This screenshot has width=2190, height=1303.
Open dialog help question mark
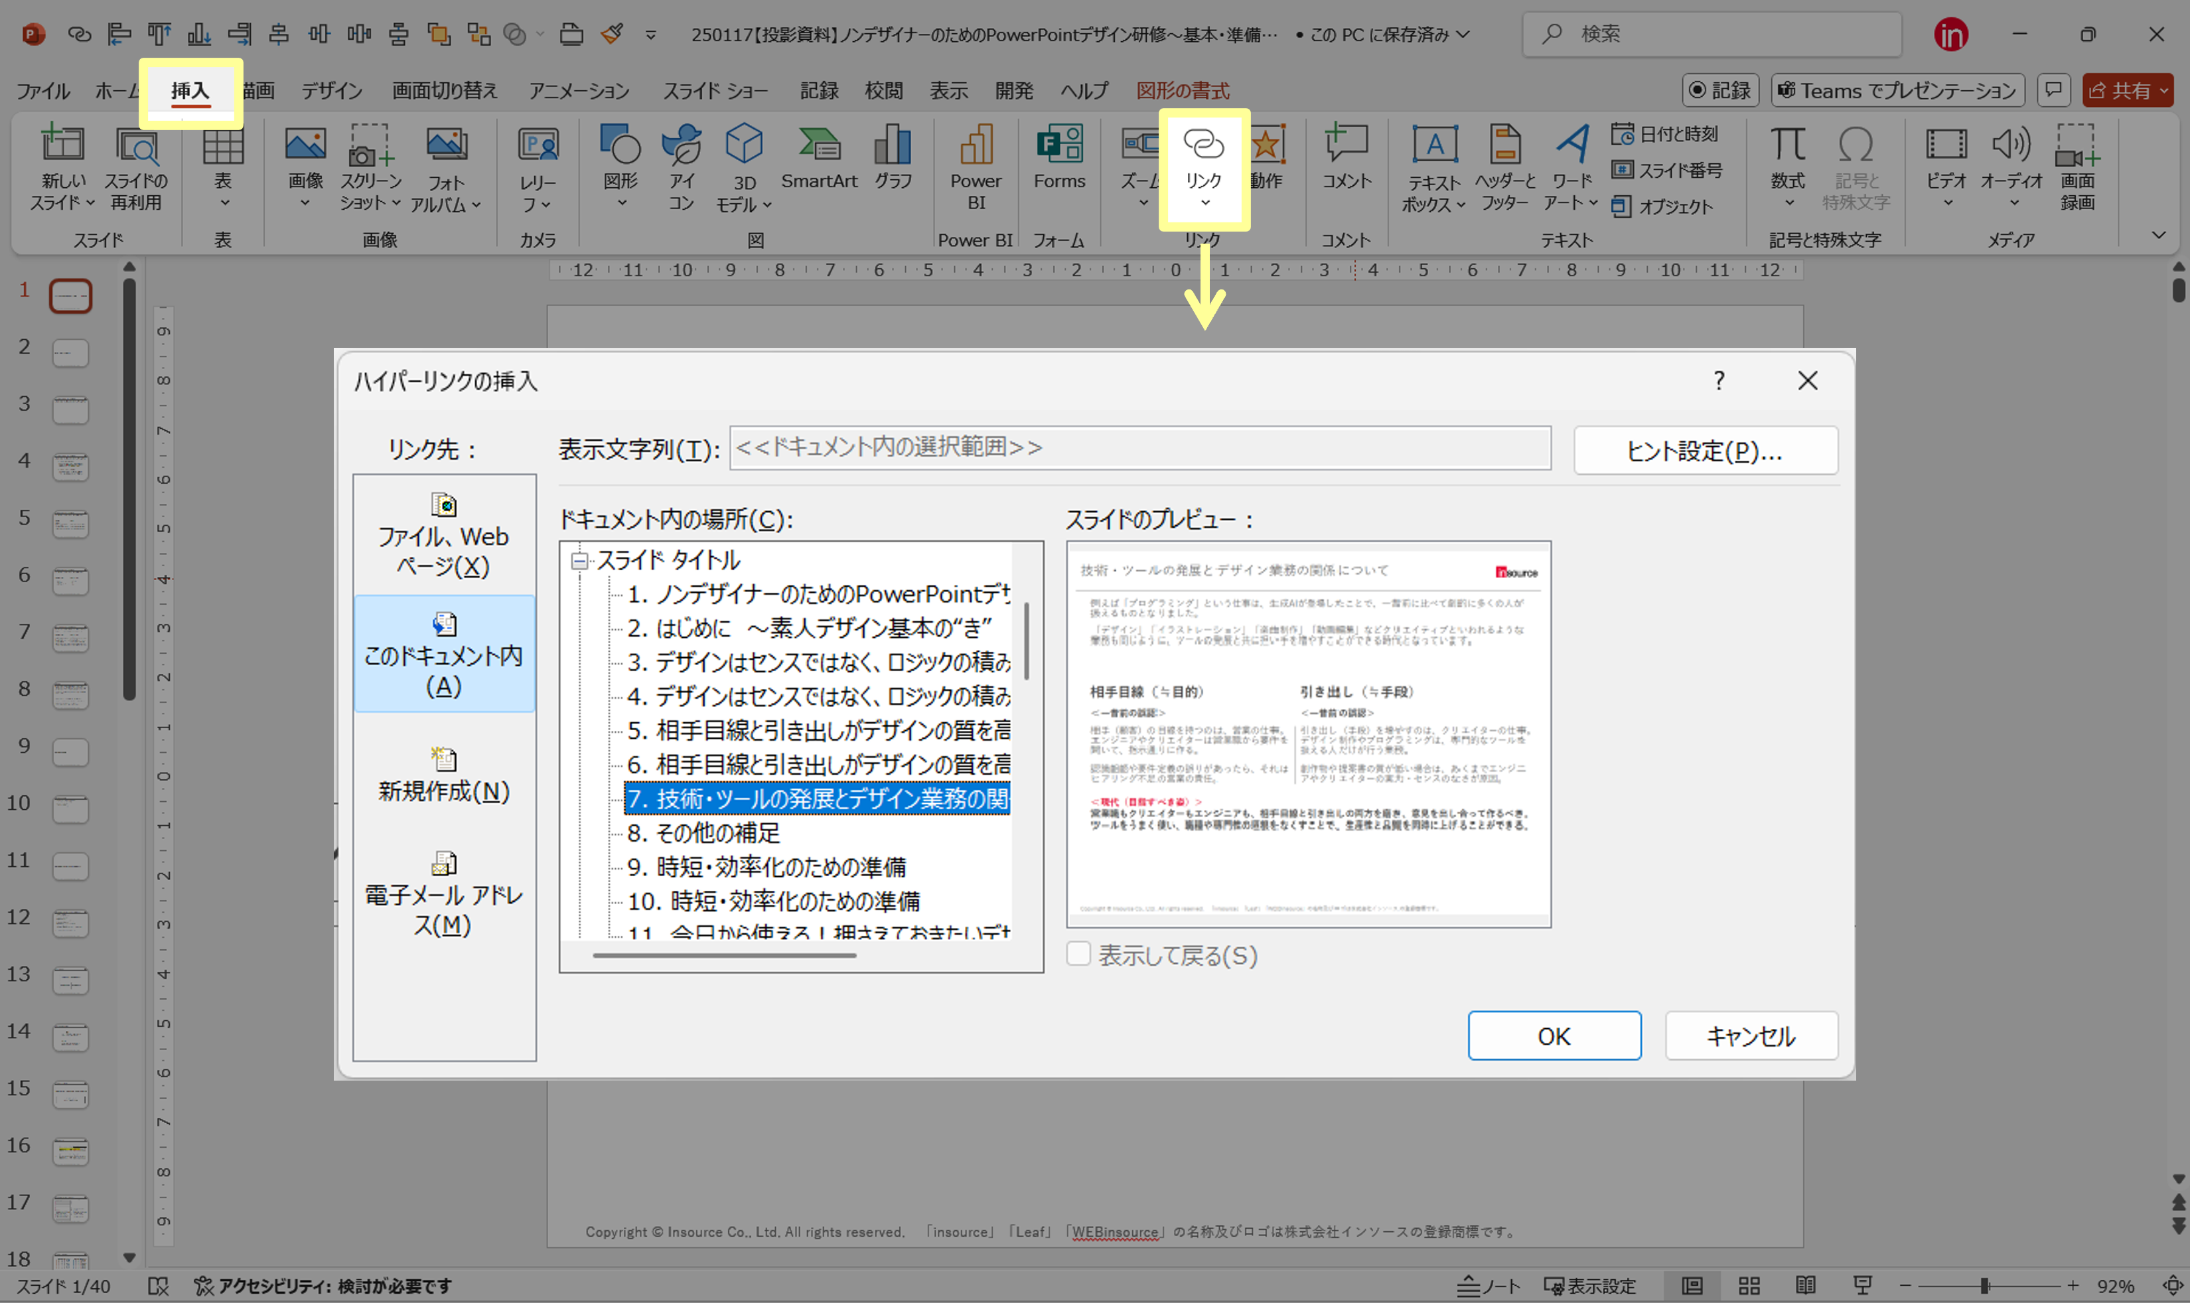click(x=1719, y=381)
